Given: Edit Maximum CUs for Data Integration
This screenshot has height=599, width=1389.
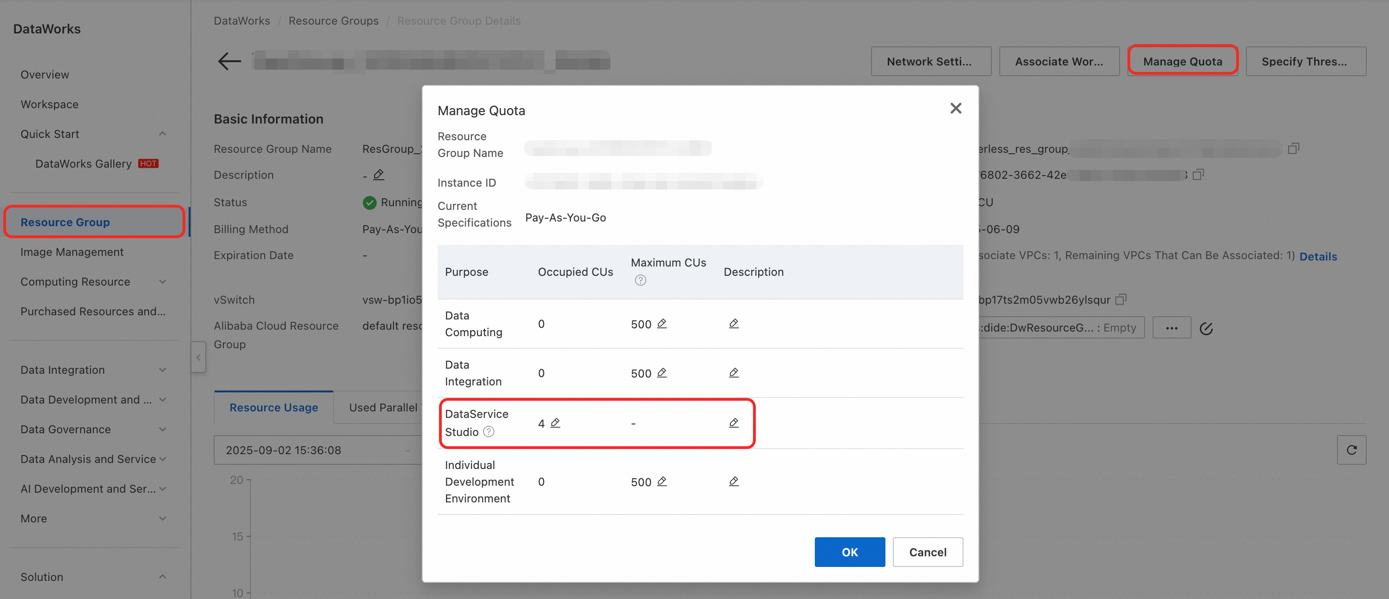Looking at the screenshot, I should [x=662, y=372].
